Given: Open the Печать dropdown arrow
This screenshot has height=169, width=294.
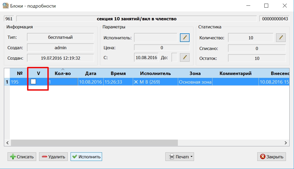Looking at the screenshot, I should point(191,157).
